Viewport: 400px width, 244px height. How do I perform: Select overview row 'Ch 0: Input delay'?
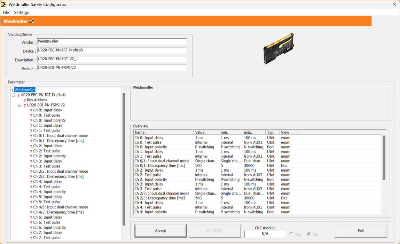(257, 138)
